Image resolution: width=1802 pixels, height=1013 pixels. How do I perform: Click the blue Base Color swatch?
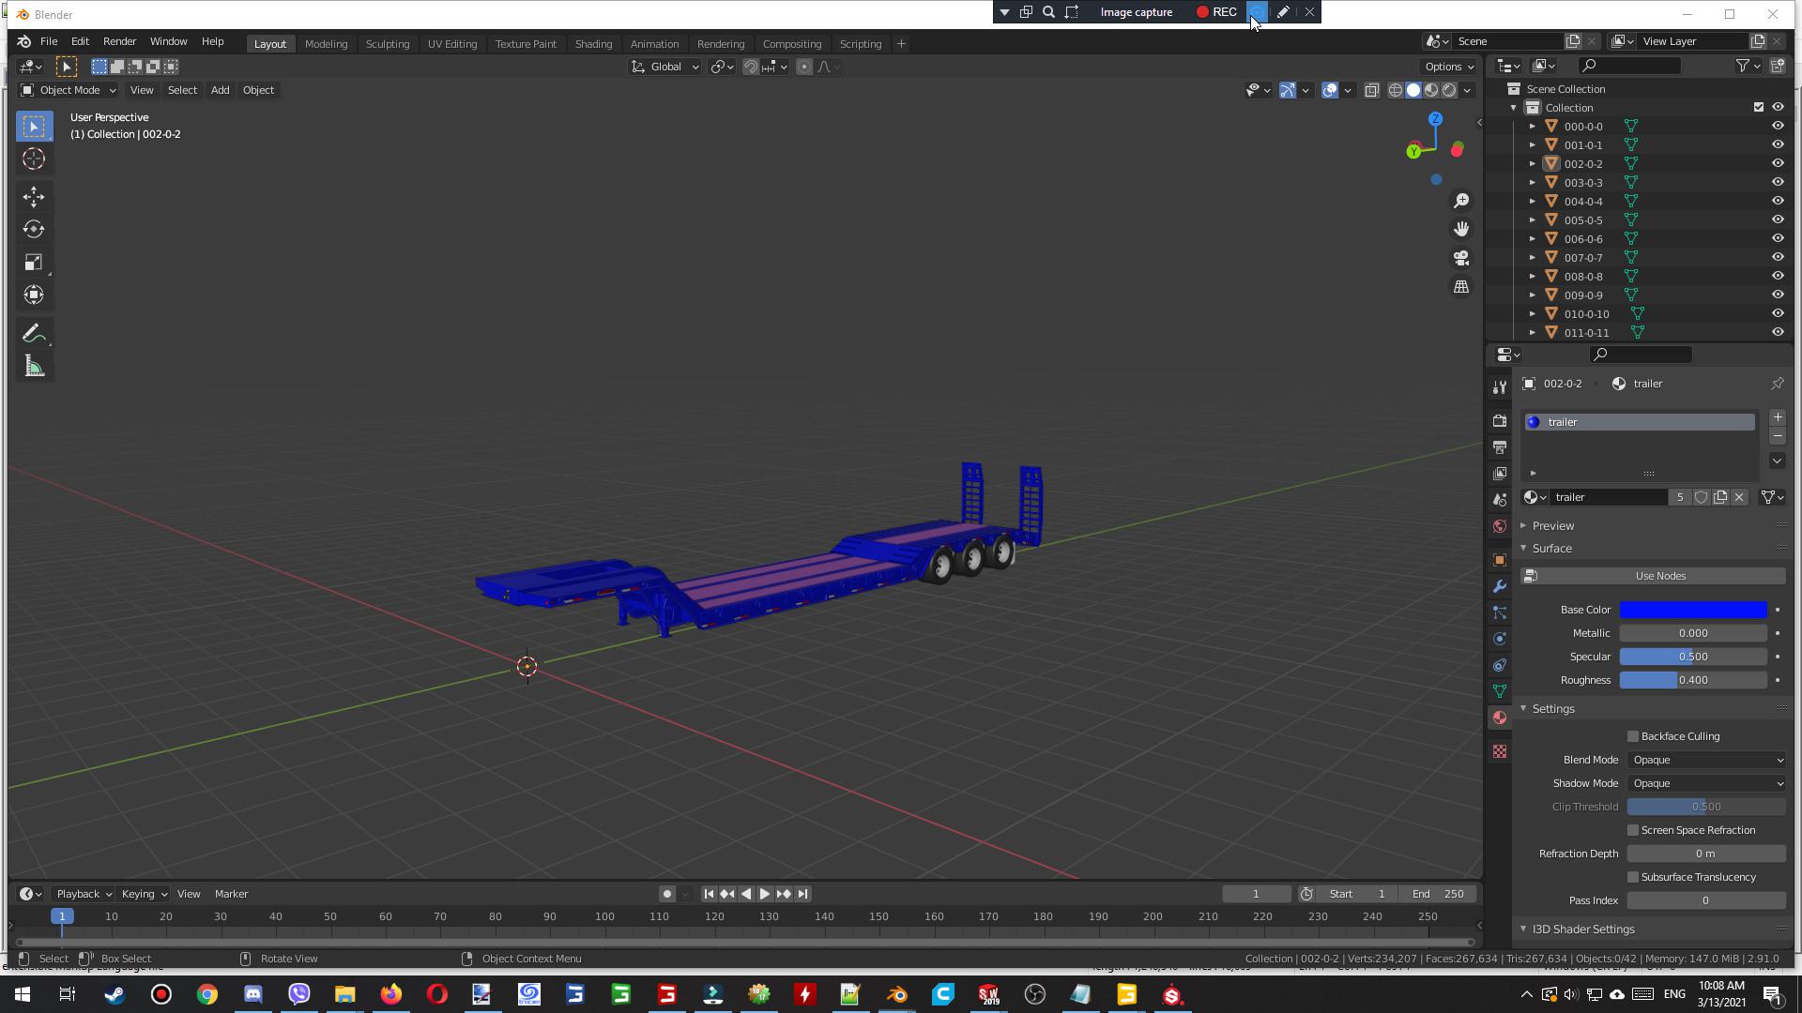click(1693, 610)
